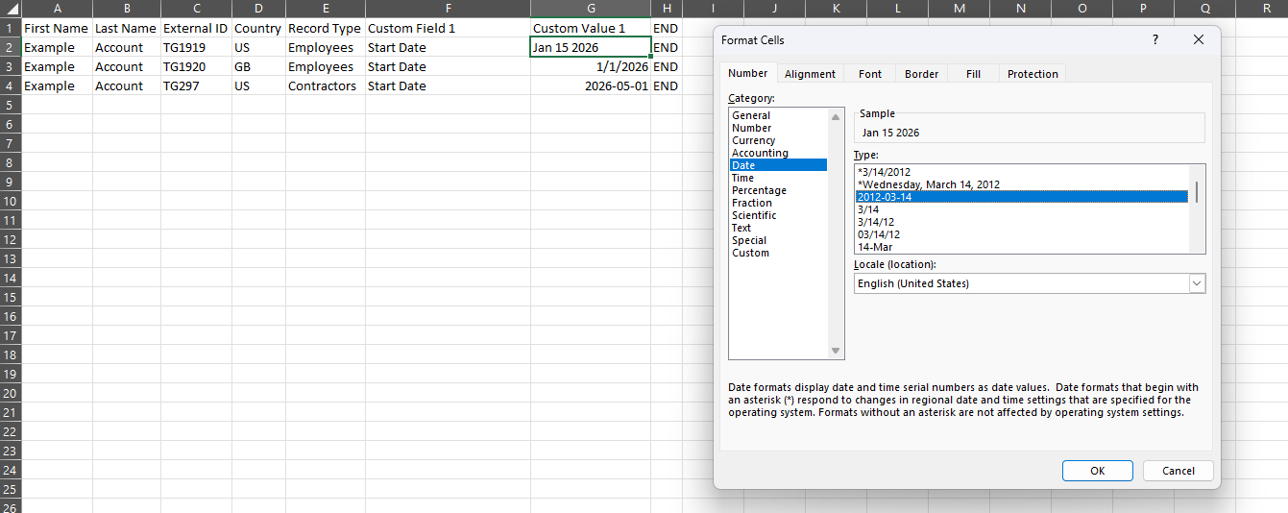Click cell containing Jan 15 2026
The height and width of the screenshot is (513, 1288).
coord(591,47)
